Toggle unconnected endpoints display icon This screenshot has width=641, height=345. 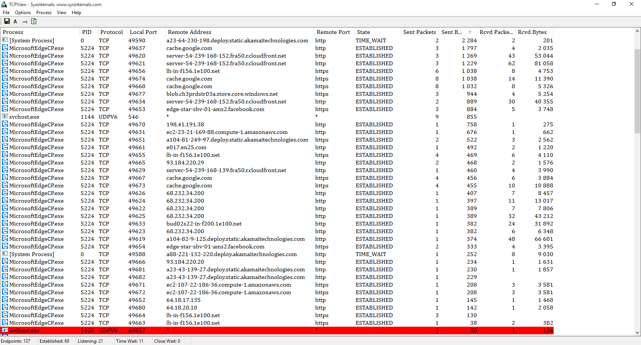pyautogui.click(x=25, y=21)
